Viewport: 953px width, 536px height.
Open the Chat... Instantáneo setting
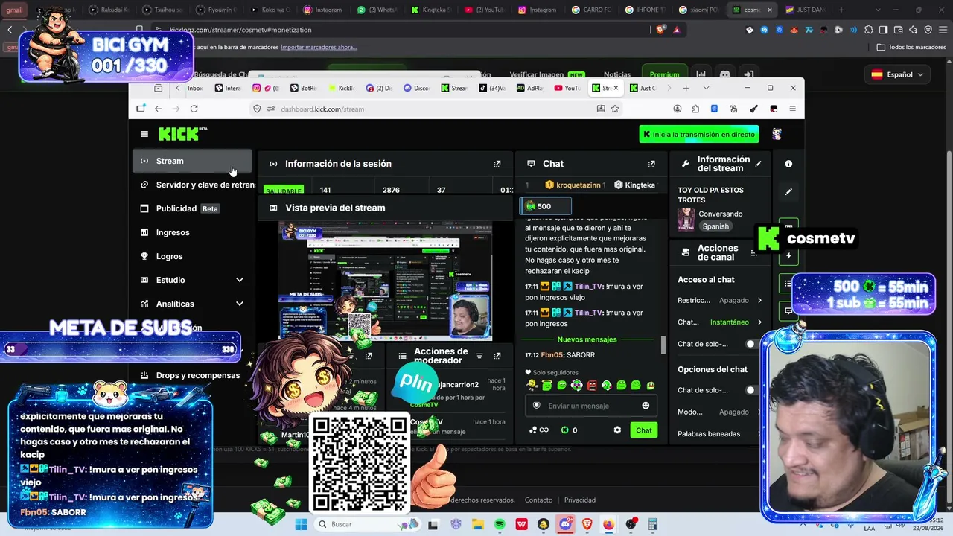click(720, 322)
